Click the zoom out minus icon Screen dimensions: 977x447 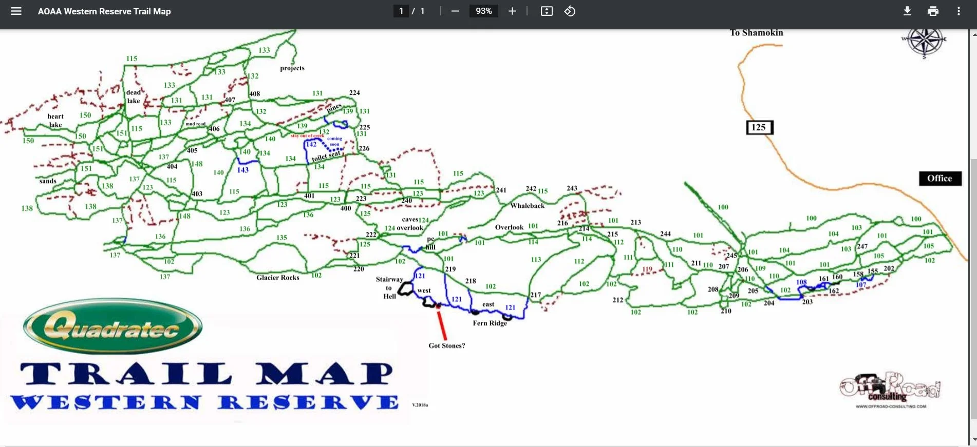(455, 11)
